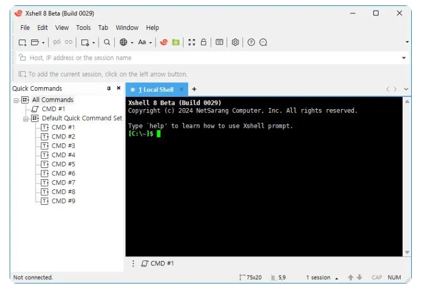
Task: Select CMD #1 directly under All Commands
Action: (x=54, y=109)
